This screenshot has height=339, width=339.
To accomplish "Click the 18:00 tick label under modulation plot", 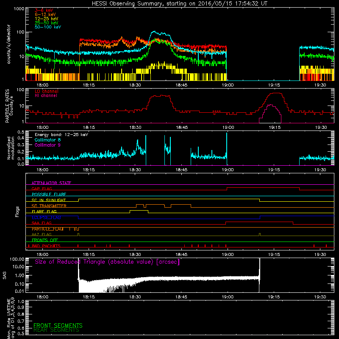I will [42, 170].
